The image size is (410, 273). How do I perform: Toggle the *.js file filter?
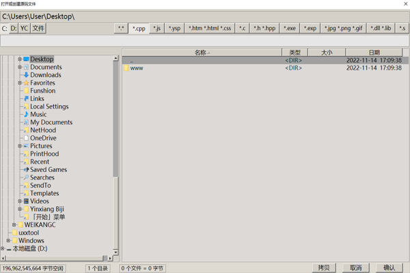(x=157, y=29)
